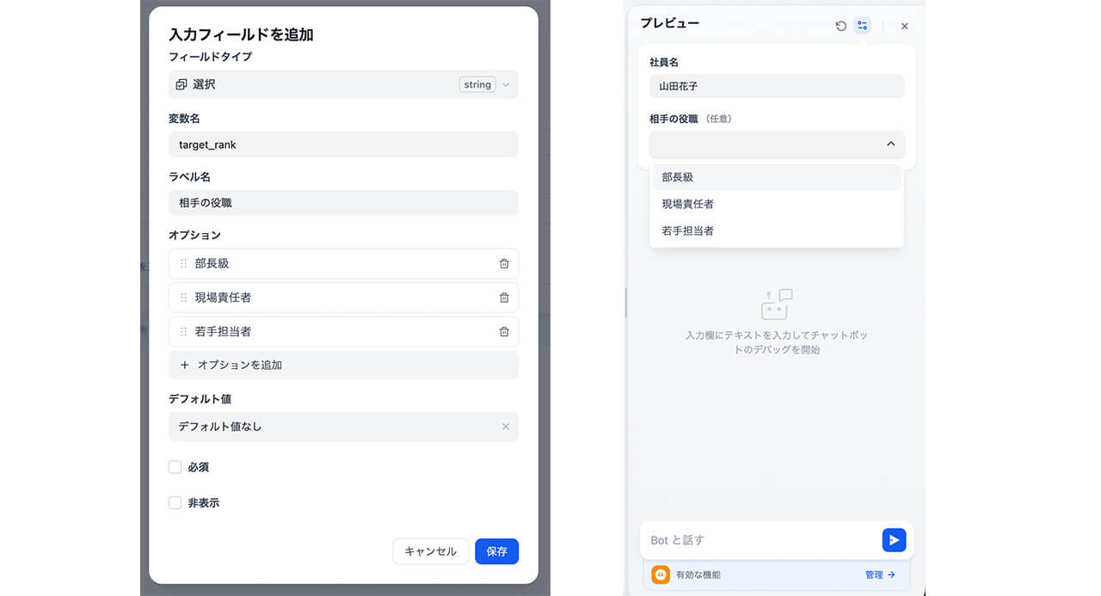Viewport: 1101px width, 596px height.
Task: Delete the 部長級 option via trash icon
Action: point(504,264)
